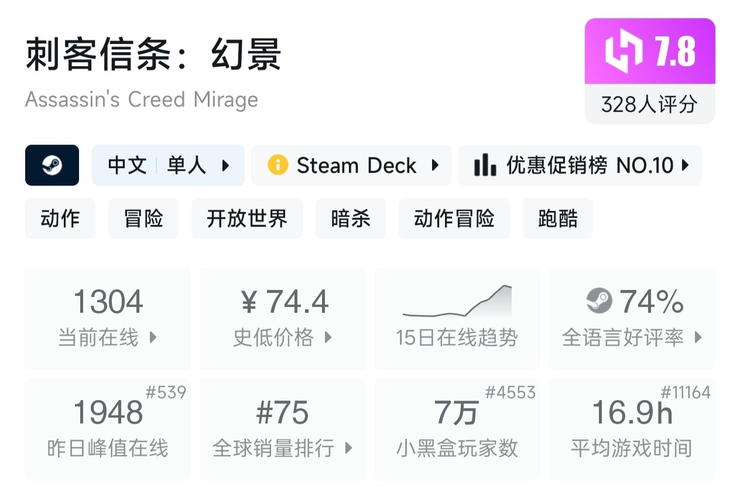Select the 跑酷 parkour tag
The width and height of the screenshot is (740, 489).
[x=558, y=218]
